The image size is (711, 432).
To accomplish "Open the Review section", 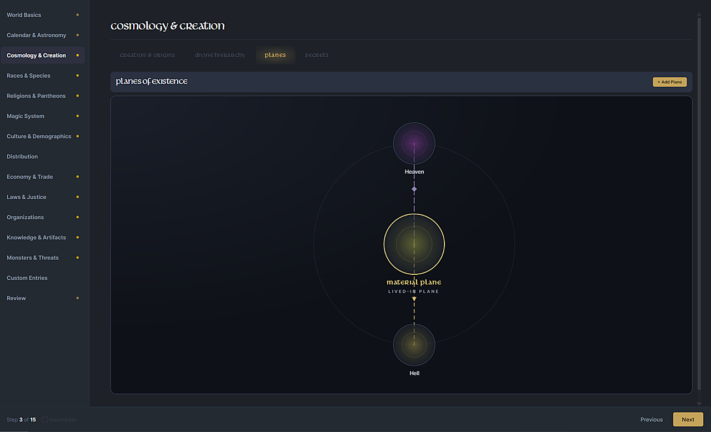I will [42, 299].
